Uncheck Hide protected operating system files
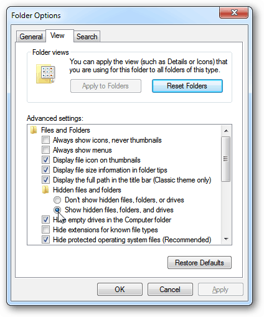Viewport: 264px width, 317px height. point(45,240)
